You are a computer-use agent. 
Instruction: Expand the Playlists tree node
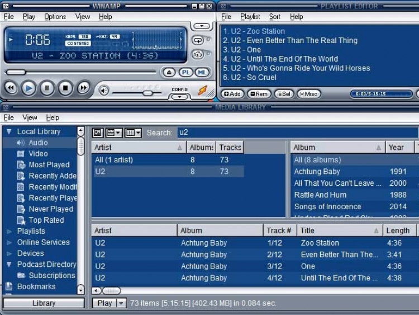pyautogui.click(x=9, y=231)
